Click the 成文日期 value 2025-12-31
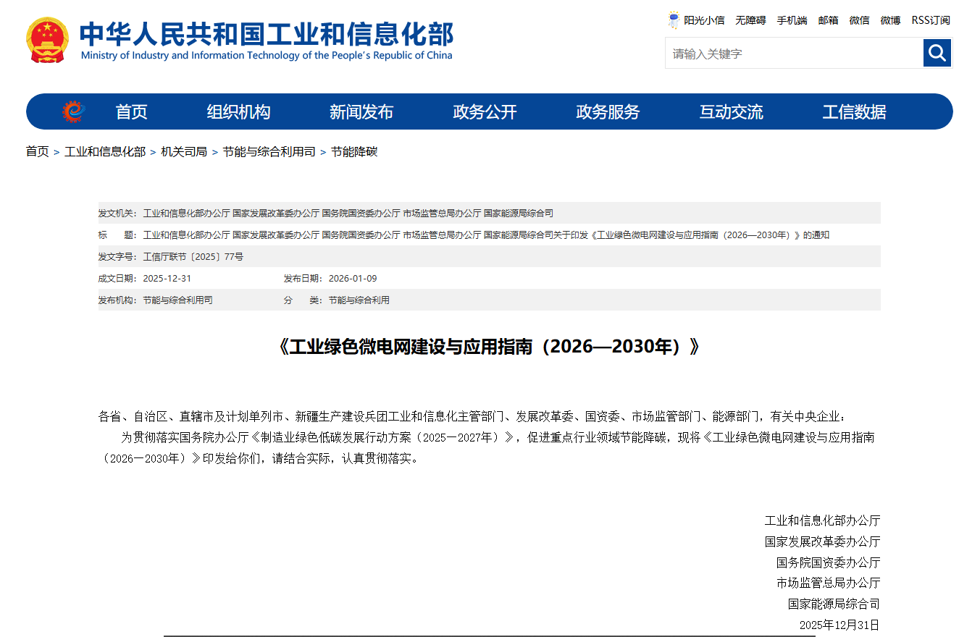The width and height of the screenshot is (959, 637). [167, 279]
